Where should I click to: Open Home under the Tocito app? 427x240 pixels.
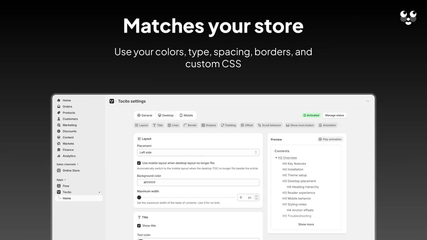pos(78,198)
